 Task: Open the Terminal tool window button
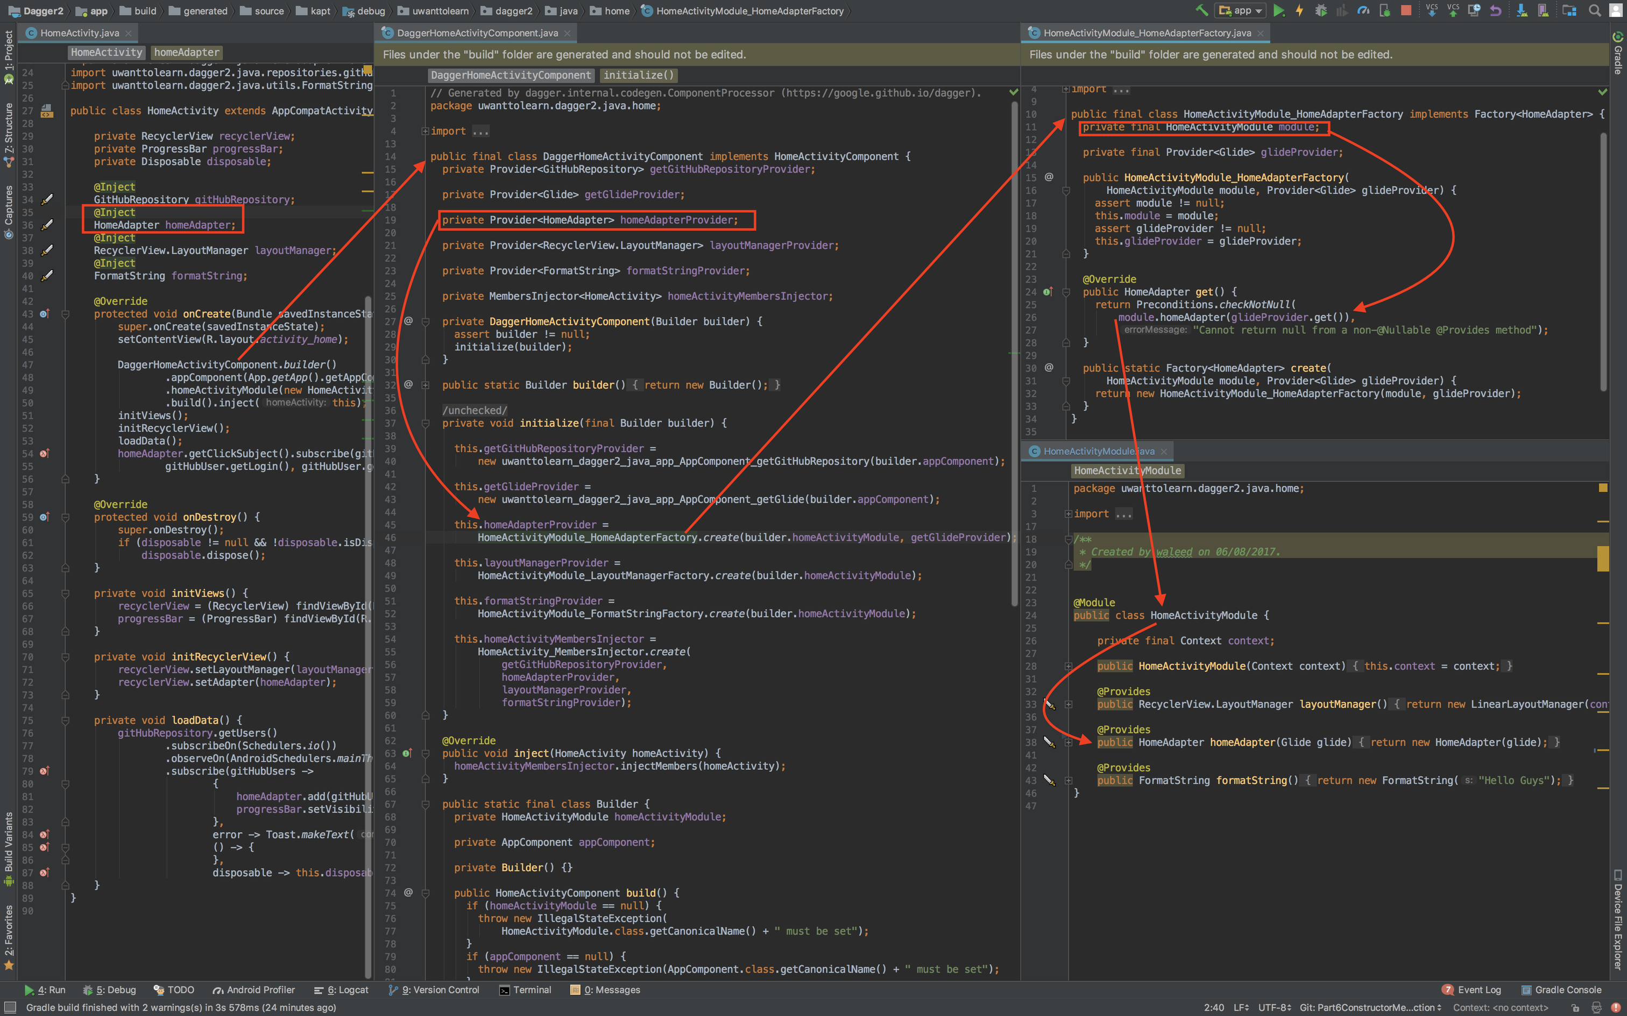(x=525, y=990)
